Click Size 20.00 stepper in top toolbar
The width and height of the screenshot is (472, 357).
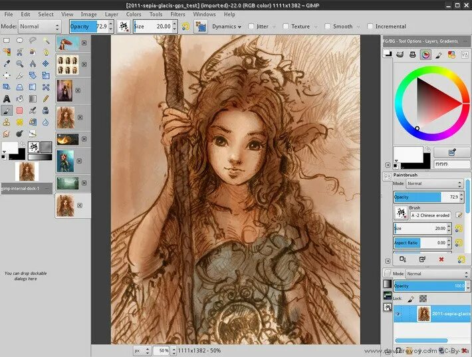pos(175,27)
